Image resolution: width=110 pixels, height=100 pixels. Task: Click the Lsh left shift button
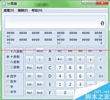pos(30,84)
